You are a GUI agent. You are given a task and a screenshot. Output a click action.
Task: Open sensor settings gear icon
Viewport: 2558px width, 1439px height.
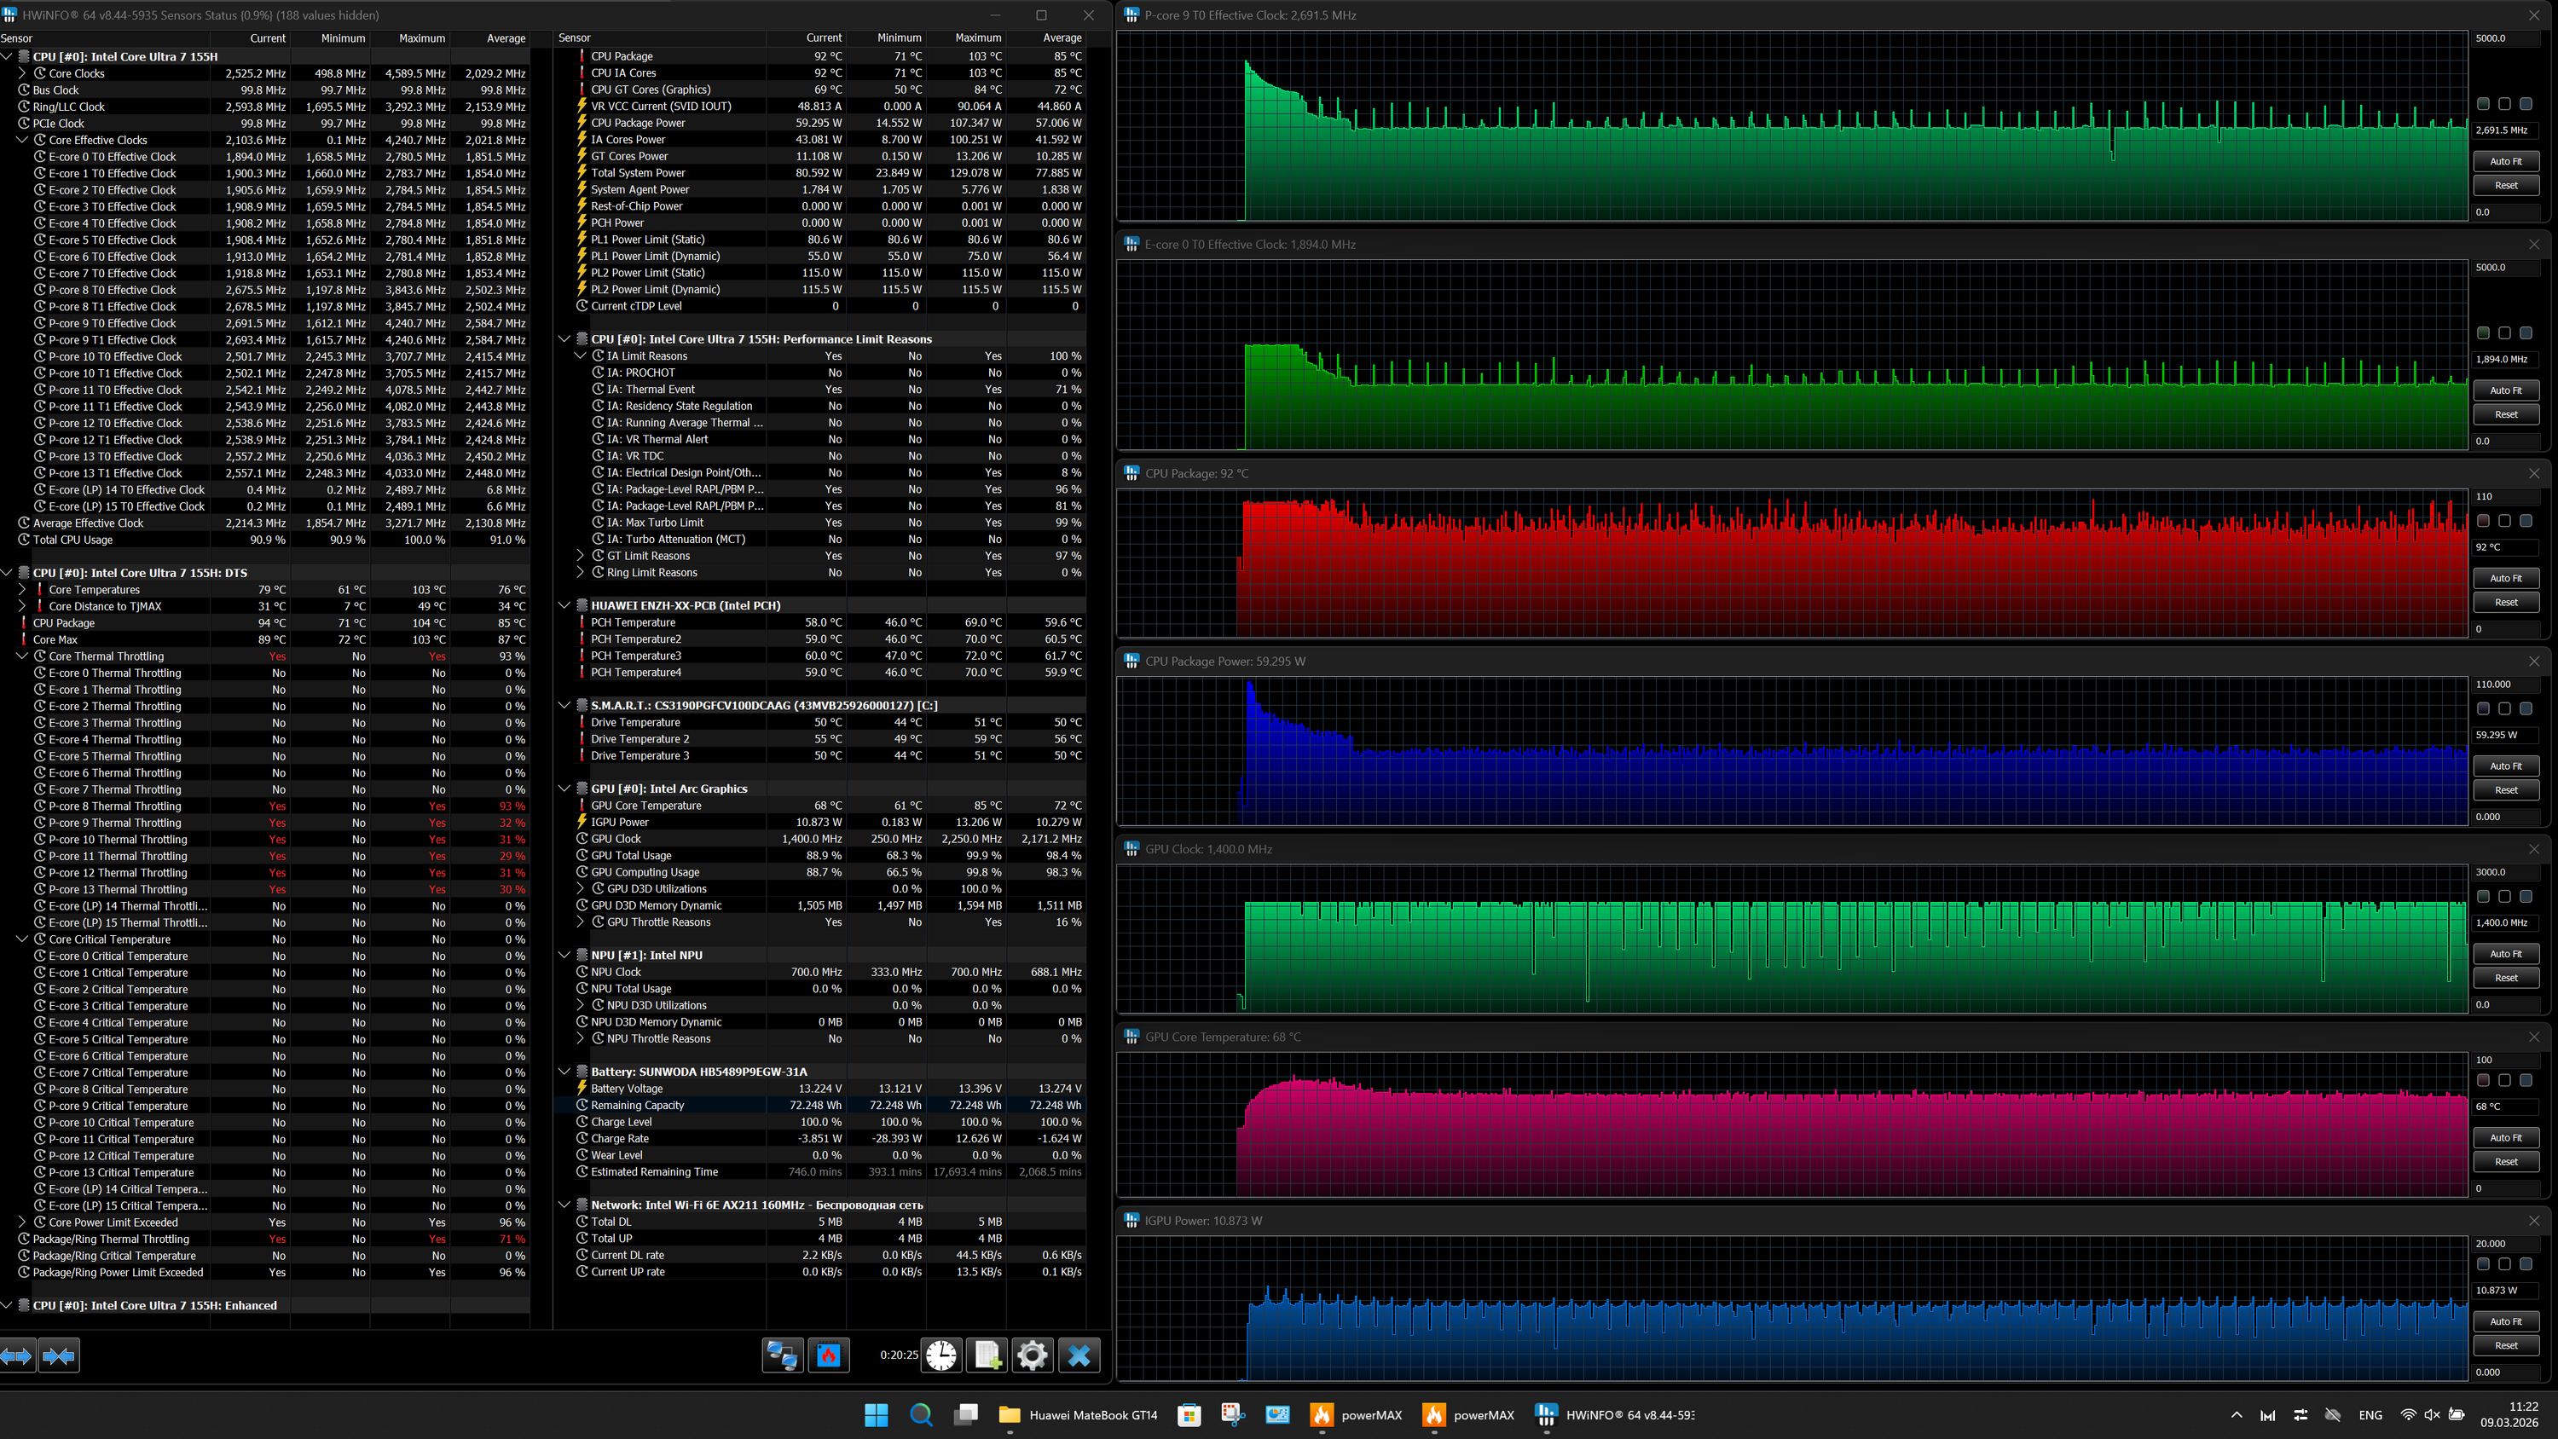tap(1033, 1355)
